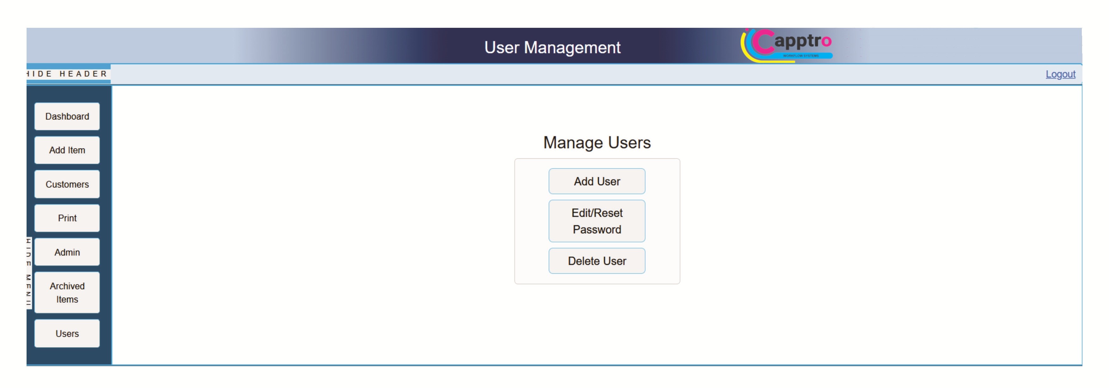Start creating a new user account
The height and width of the screenshot is (388, 1109).
[x=597, y=181]
